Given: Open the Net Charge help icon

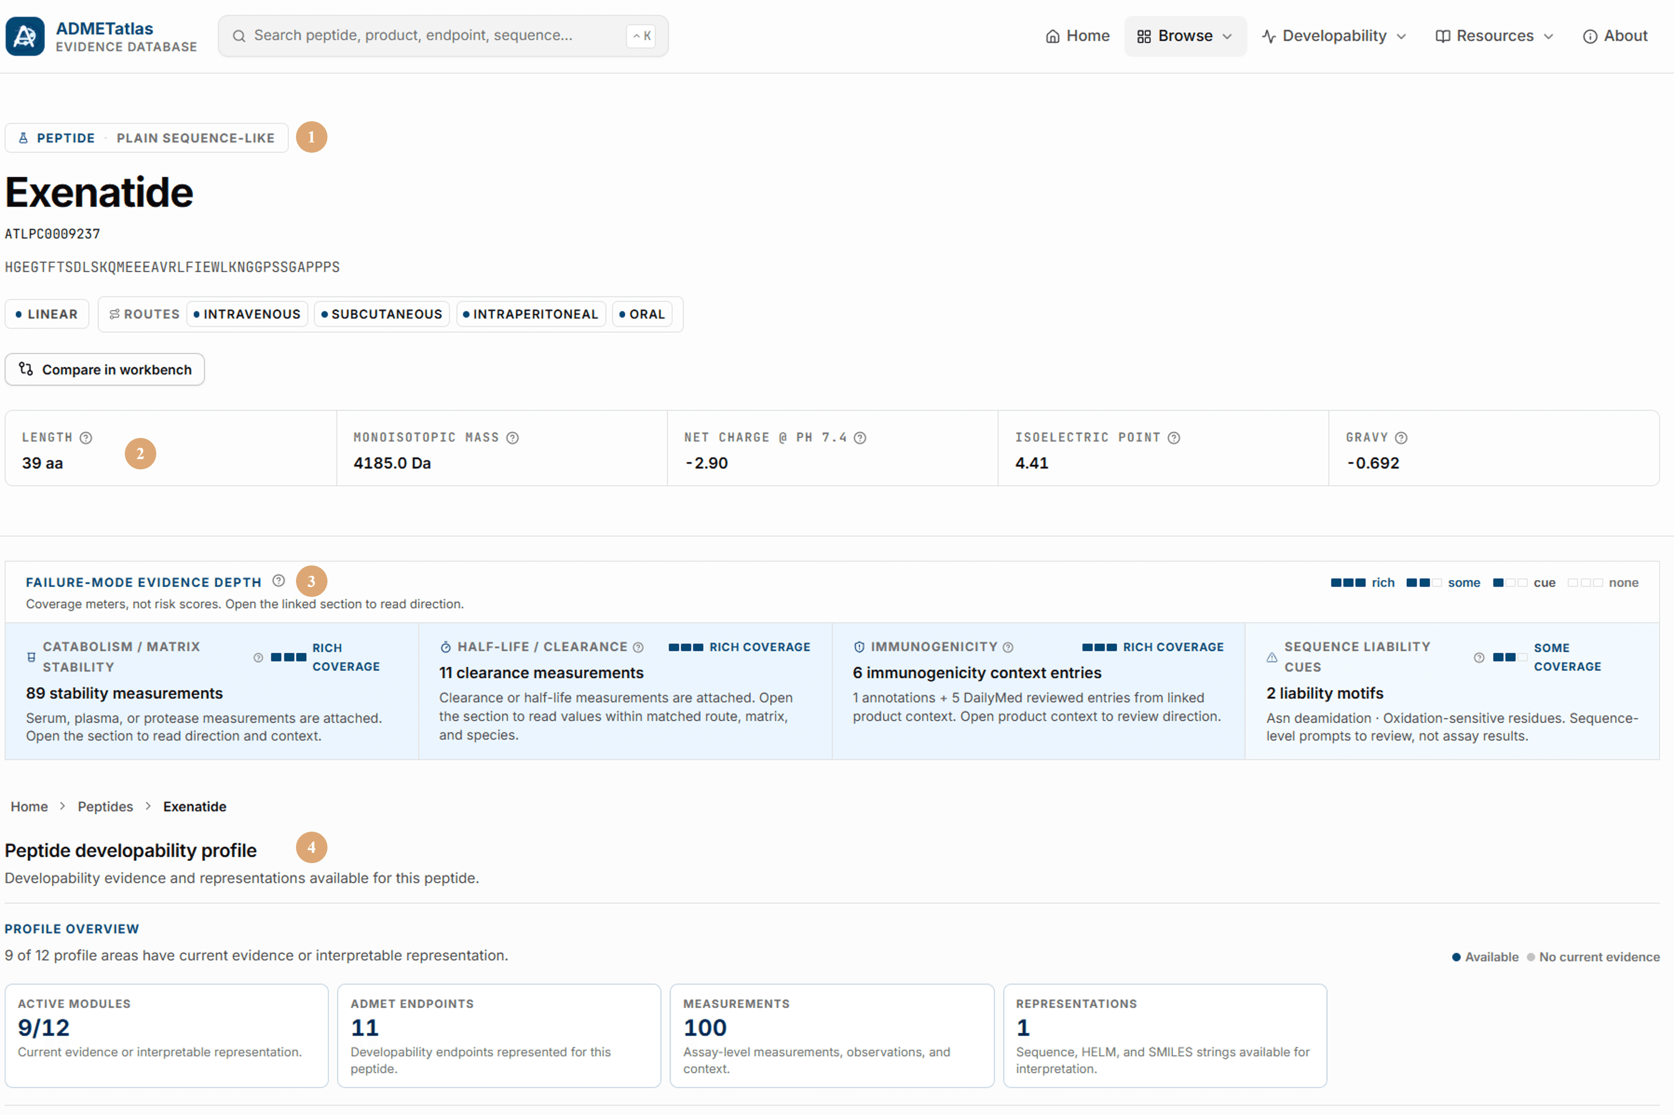Looking at the screenshot, I should [x=860, y=438].
